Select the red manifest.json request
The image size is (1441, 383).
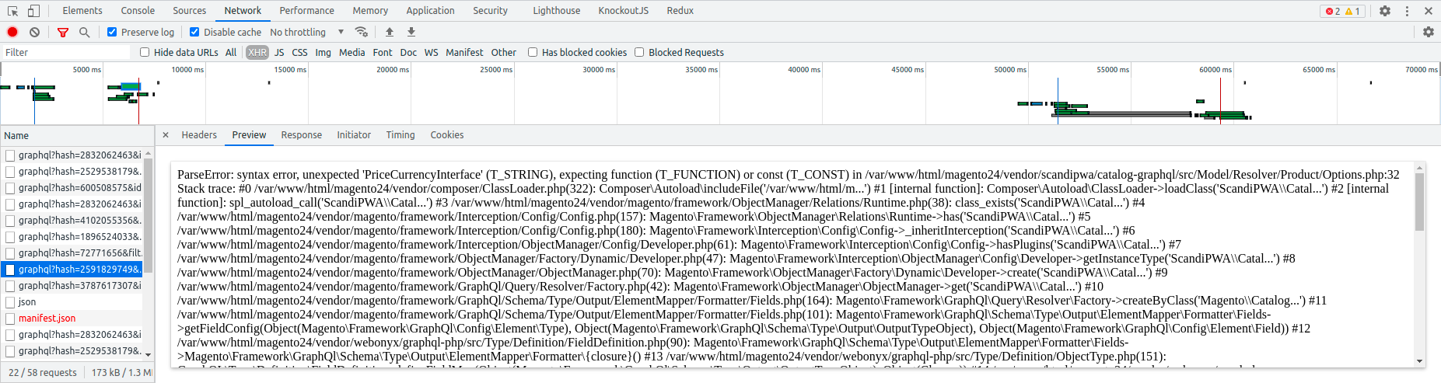tap(72, 318)
